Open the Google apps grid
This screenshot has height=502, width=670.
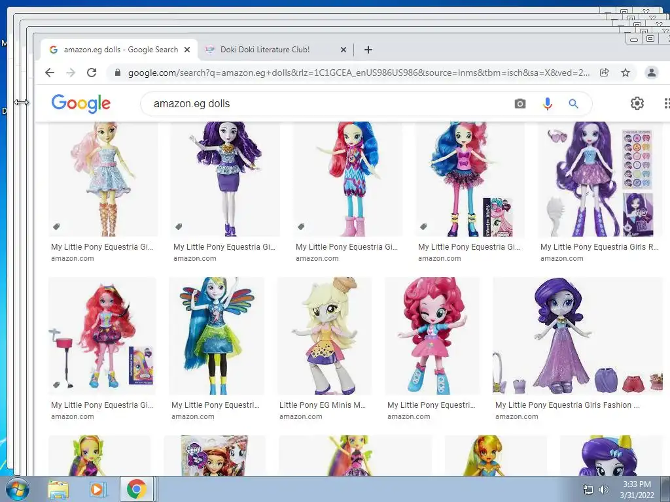point(667,103)
